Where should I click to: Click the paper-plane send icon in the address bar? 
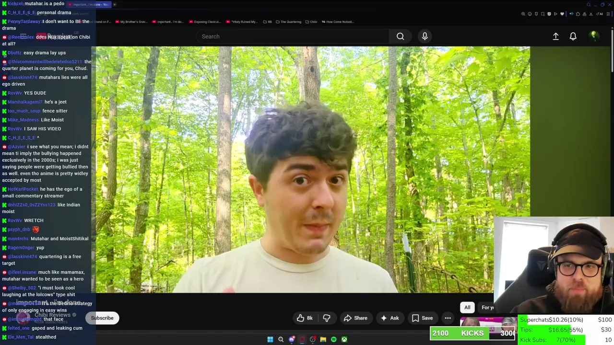pos(555,14)
